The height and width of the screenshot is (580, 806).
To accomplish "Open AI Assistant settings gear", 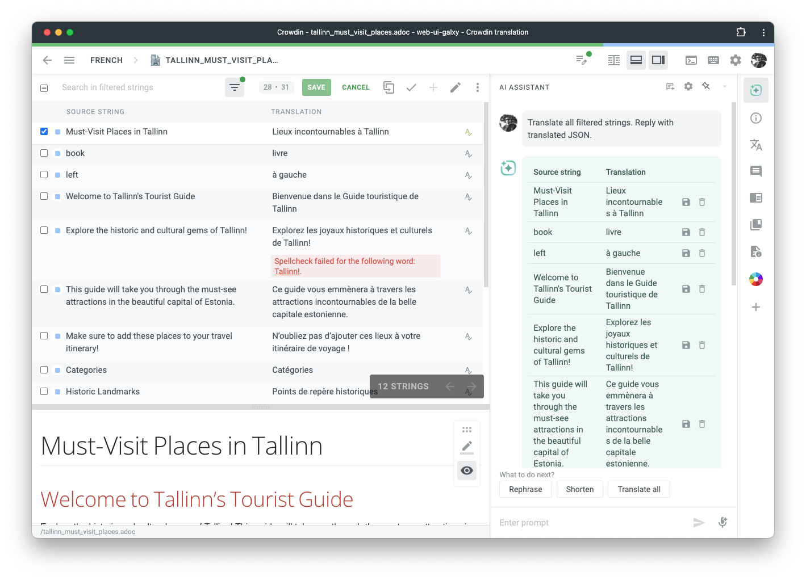I will click(688, 87).
